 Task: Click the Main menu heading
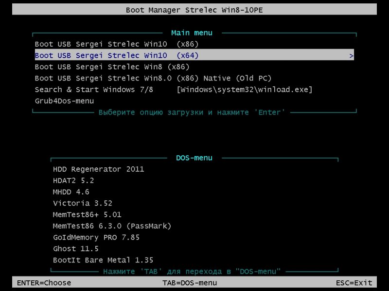click(192, 33)
